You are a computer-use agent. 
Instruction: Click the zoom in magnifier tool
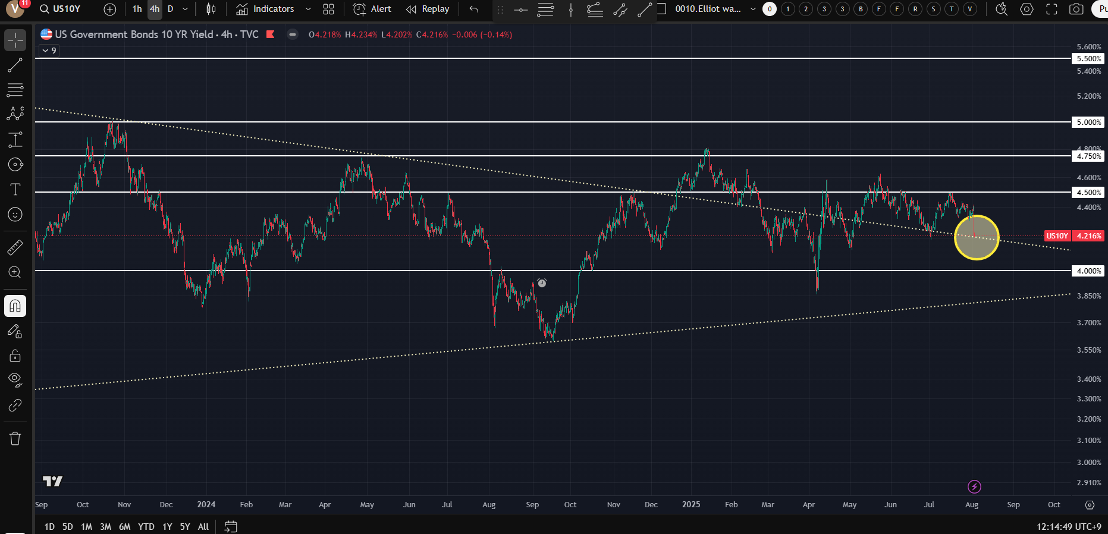coord(15,272)
